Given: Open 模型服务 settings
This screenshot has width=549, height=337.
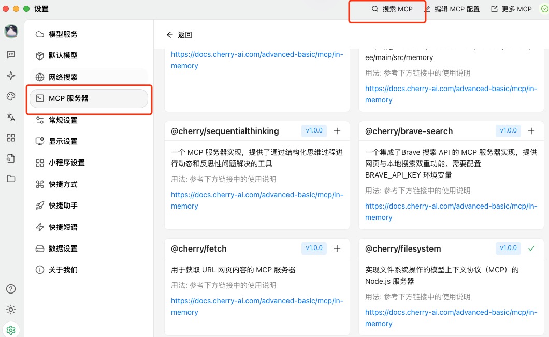Looking at the screenshot, I should click(x=89, y=34).
